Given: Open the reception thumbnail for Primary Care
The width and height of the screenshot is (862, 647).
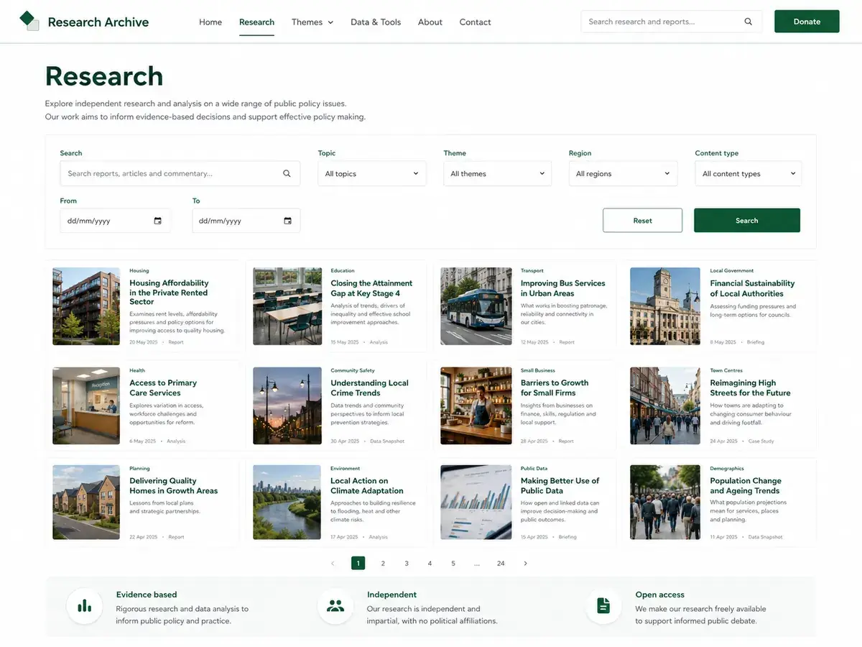Looking at the screenshot, I should coord(86,405).
